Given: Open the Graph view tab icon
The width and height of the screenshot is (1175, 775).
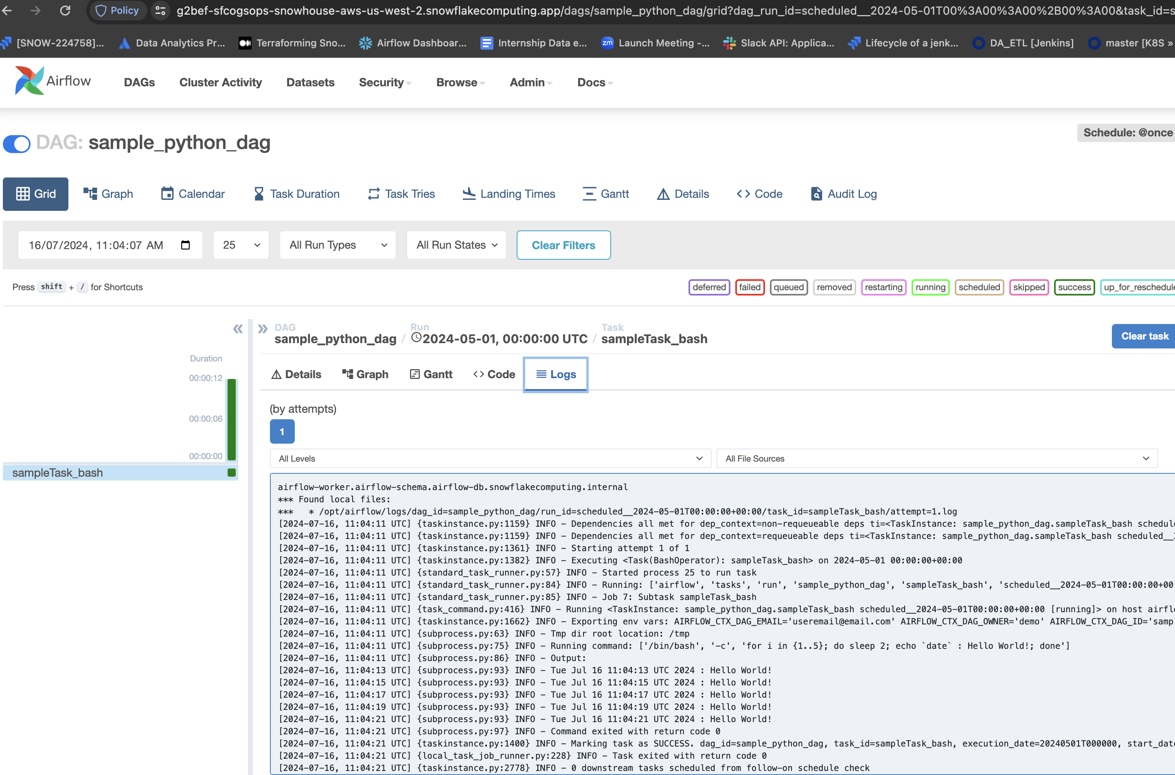Looking at the screenshot, I should pyautogui.click(x=90, y=194).
